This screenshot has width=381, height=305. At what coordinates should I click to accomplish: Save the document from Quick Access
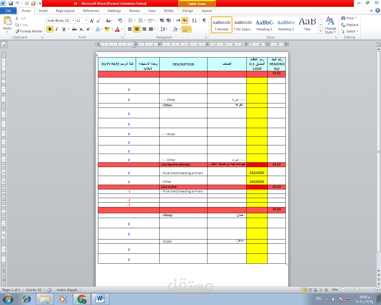click(x=11, y=3)
